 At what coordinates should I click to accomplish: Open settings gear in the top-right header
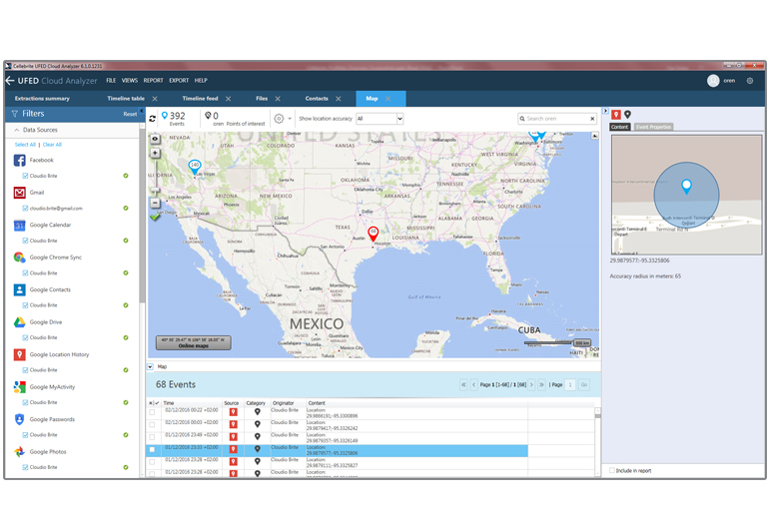(x=750, y=81)
